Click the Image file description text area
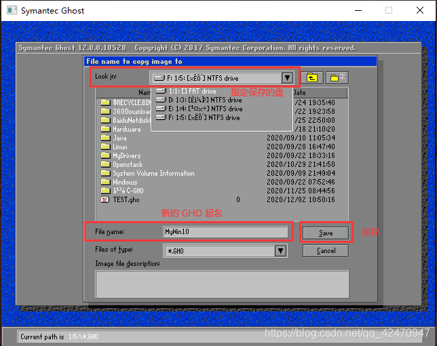 click(x=222, y=284)
